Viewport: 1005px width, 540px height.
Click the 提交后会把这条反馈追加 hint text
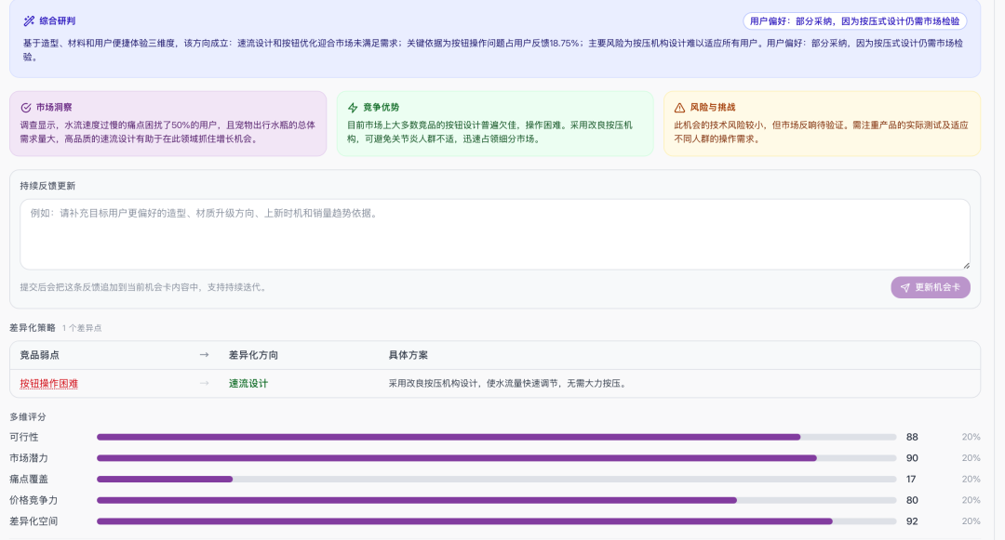pyautogui.click(x=143, y=287)
